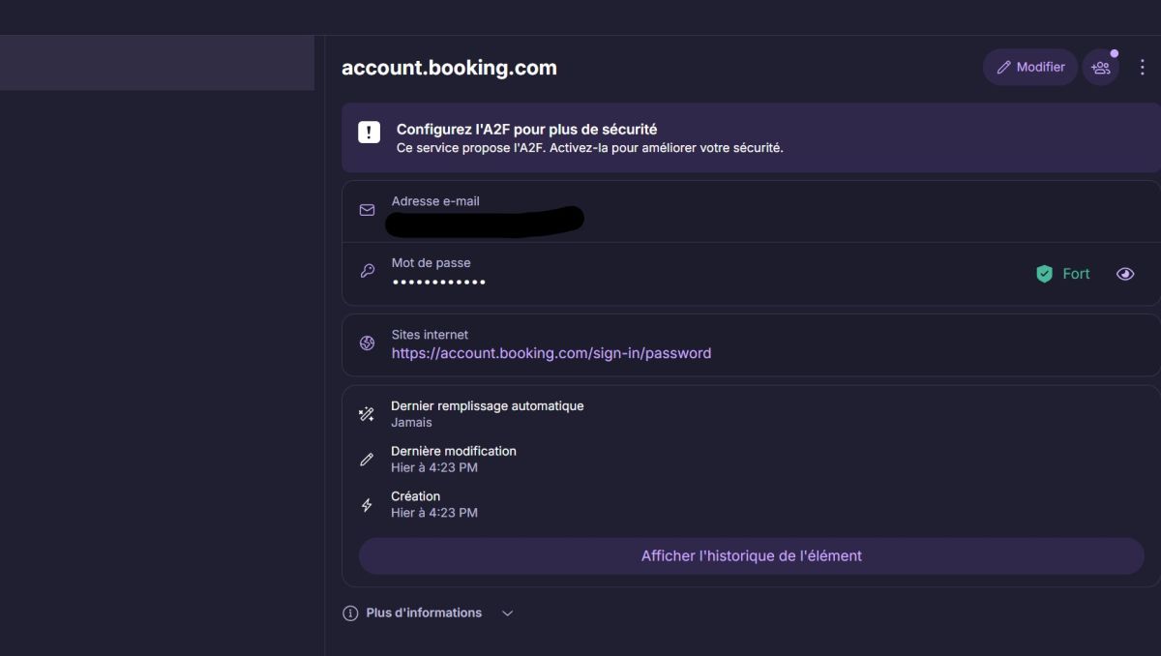The image size is (1161, 656).
Task: Click the lightning icon beside Création
Action: coord(367,505)
